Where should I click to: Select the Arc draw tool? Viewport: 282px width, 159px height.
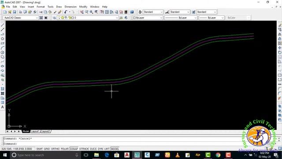(x=3, y=48)
